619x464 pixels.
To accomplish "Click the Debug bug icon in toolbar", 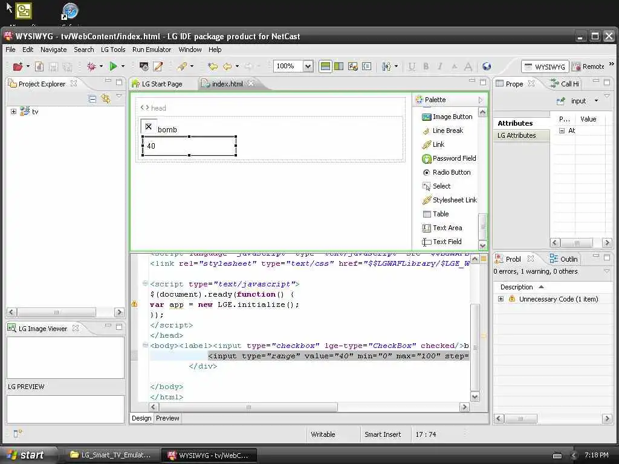I will coord(92,66).
